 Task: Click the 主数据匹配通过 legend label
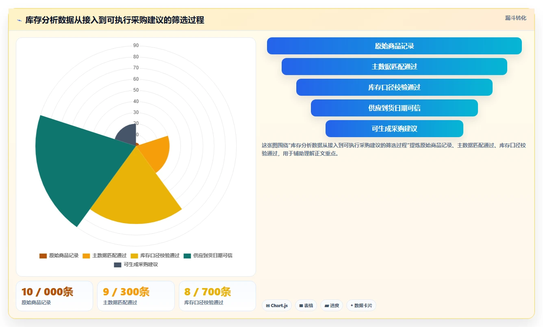tap(110, 256)
